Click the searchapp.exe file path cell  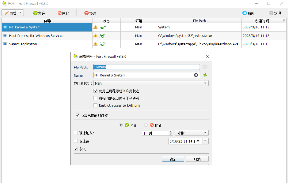pos(199,44)
